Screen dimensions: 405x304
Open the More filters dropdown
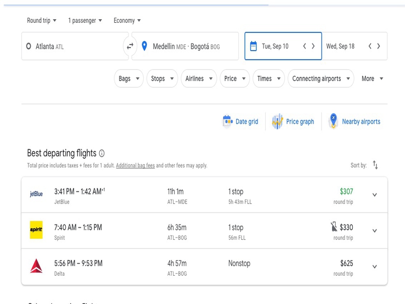[x=372, y=79]
